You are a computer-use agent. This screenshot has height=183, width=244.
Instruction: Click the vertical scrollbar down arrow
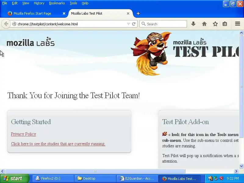click(x=241, y=166)
